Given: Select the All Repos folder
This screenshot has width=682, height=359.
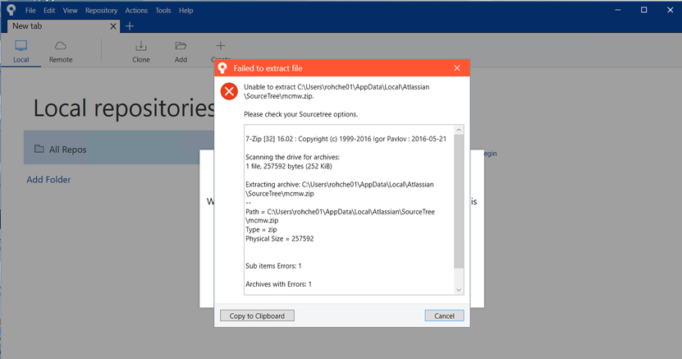Looking at the screenshot, I should 119,150.
